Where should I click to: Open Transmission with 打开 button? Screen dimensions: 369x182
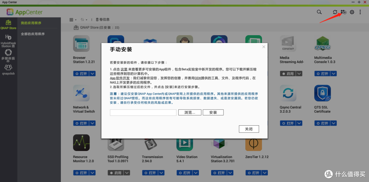coord(150,173)
